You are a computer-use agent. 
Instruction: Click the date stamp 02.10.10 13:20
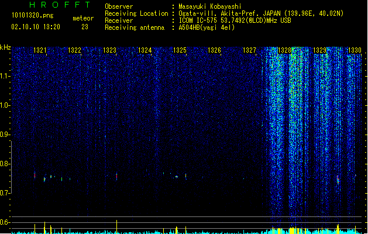tap(36, 27)
